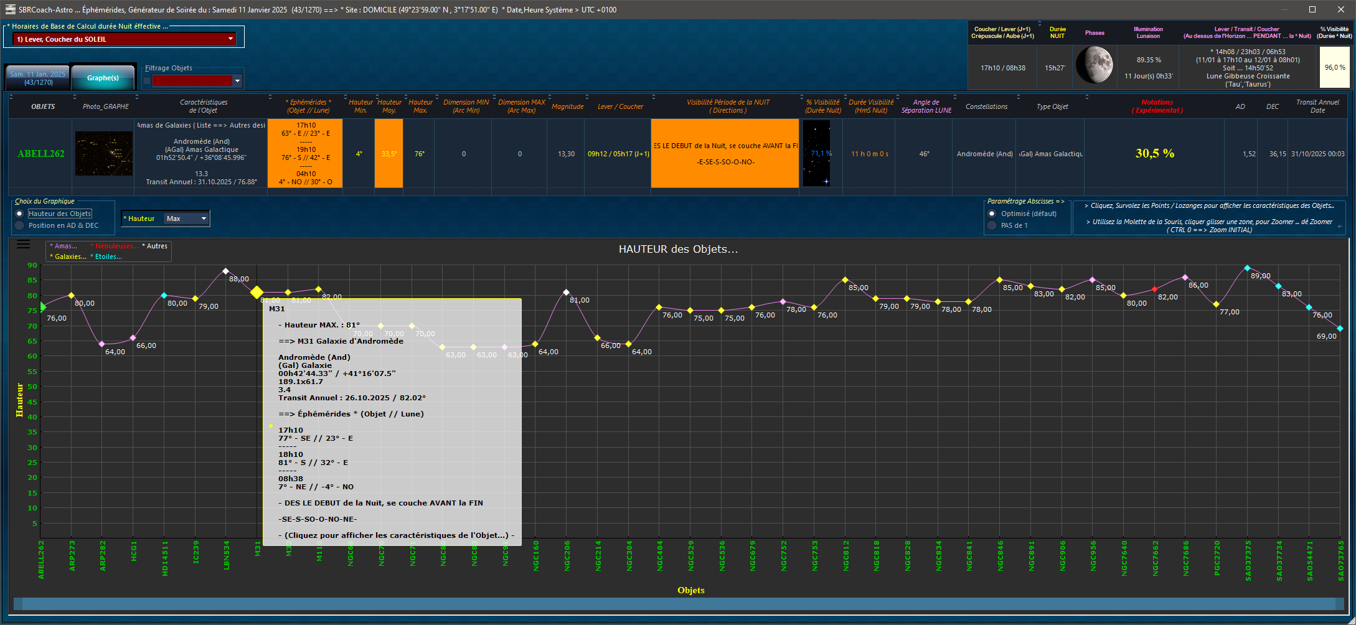Toggle Galaxies... legend entry

pyautogui.click(x=68, y=256)
